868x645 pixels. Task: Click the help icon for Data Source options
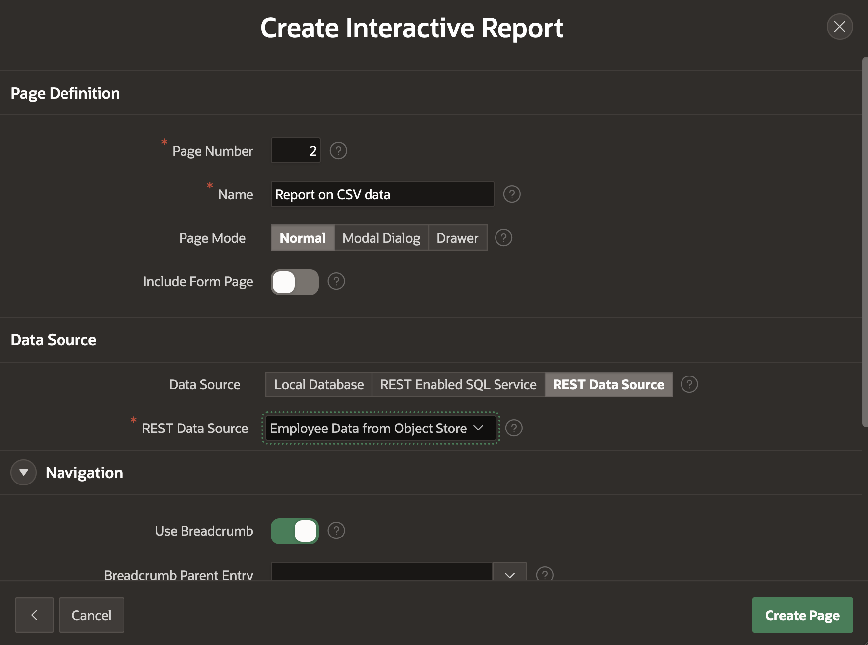[x=689, y=384]
